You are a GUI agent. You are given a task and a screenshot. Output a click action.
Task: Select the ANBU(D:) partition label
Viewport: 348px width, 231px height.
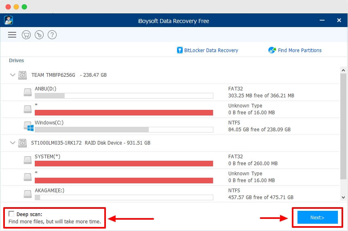[46, 89]
